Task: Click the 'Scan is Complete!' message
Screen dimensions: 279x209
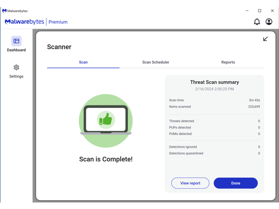Action: click(x=106, y=159)
